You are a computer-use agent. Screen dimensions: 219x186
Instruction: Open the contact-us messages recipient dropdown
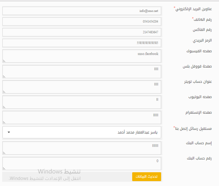[x=82, y=132]
